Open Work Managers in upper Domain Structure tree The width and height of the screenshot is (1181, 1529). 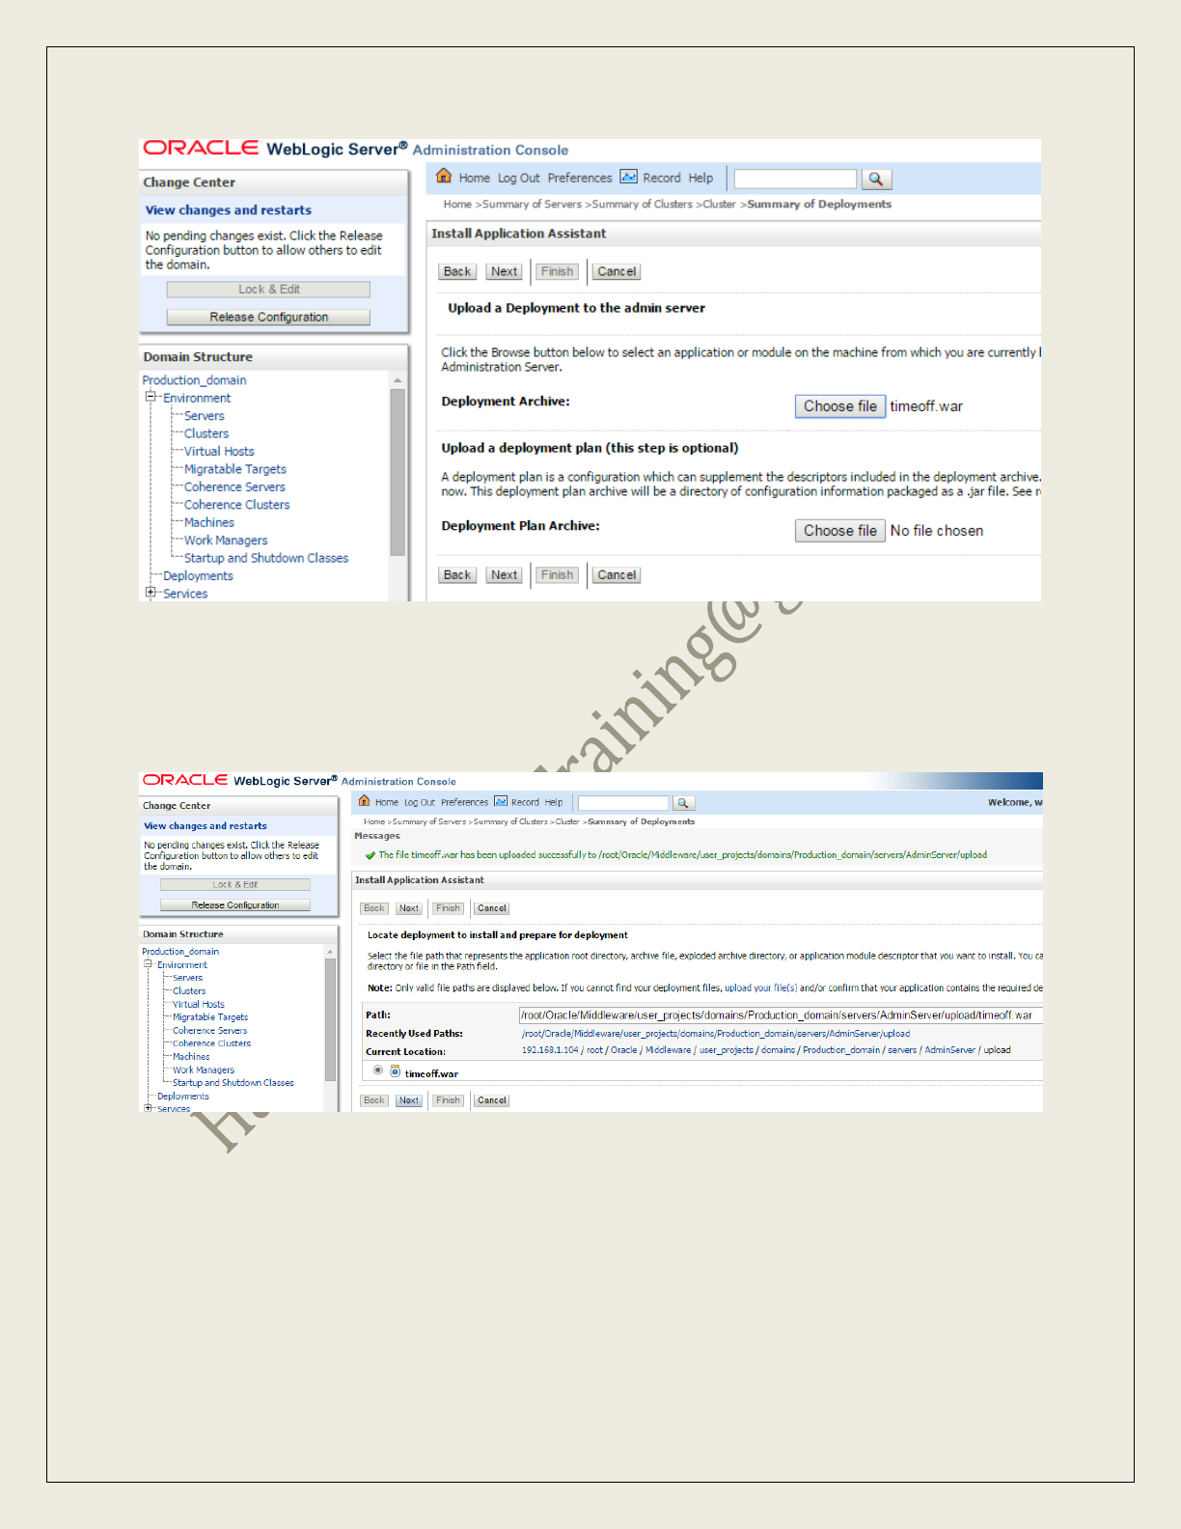pos(226,541)
